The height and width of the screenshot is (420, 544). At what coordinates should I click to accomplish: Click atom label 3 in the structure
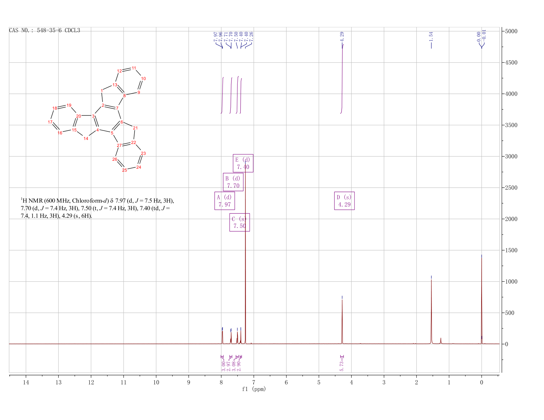click(x=93, y=116)
